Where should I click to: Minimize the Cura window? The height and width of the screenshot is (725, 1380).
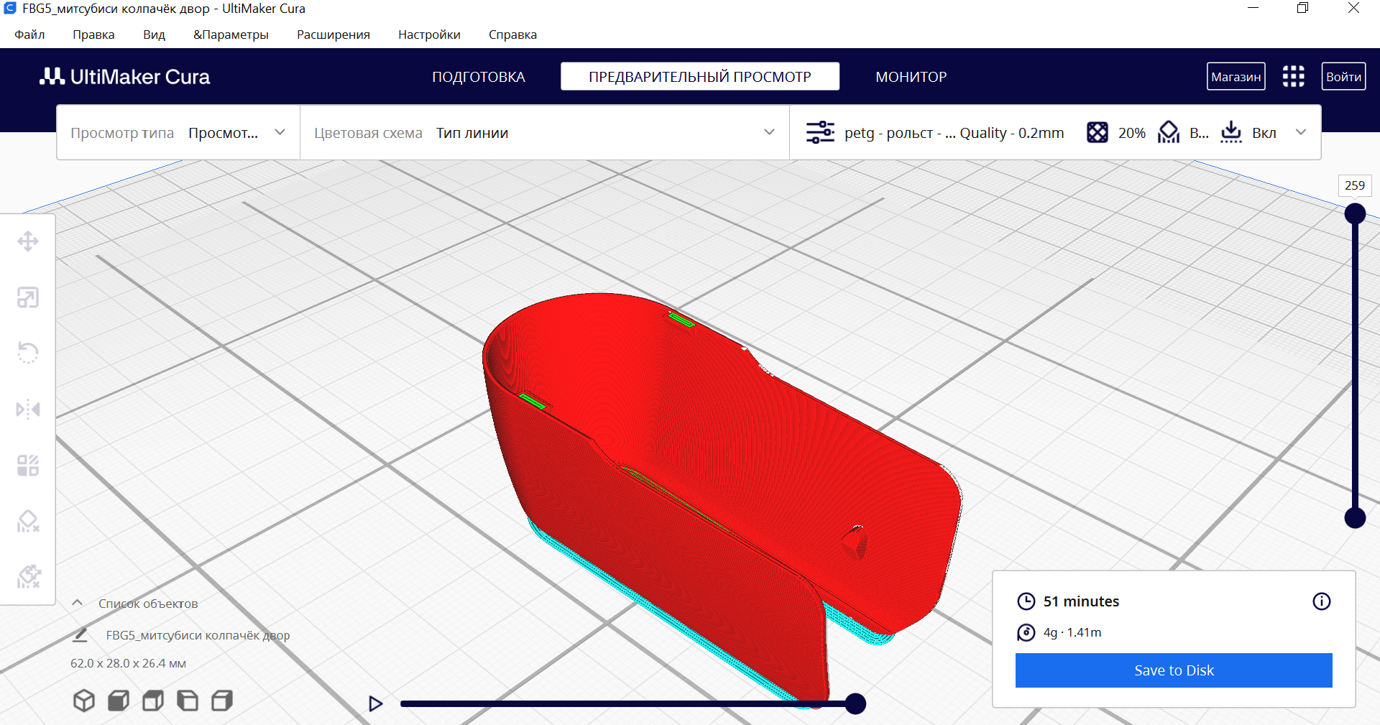click(x=1253, y=8)
